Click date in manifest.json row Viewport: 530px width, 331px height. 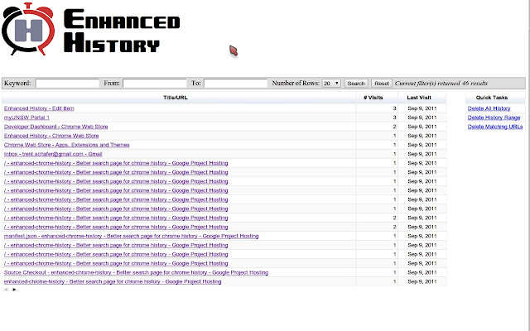coord(422,236)
